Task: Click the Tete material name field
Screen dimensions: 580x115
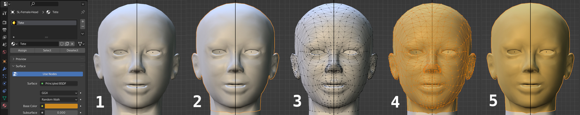Action: click(39, 44)
